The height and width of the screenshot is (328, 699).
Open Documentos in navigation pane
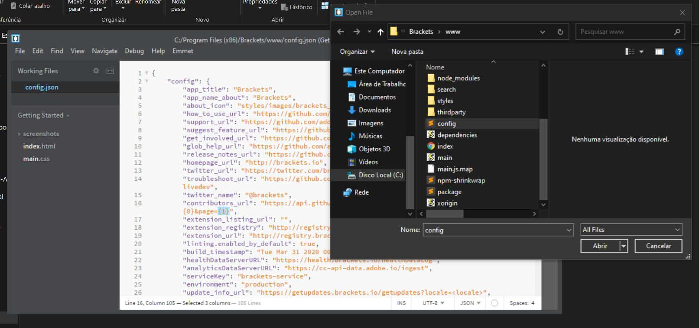[372, 97]
